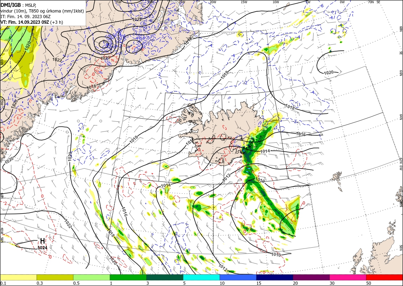Click the 70N label at top edge
The width and height of the screenshot is (403, 286).
(371, 2)
